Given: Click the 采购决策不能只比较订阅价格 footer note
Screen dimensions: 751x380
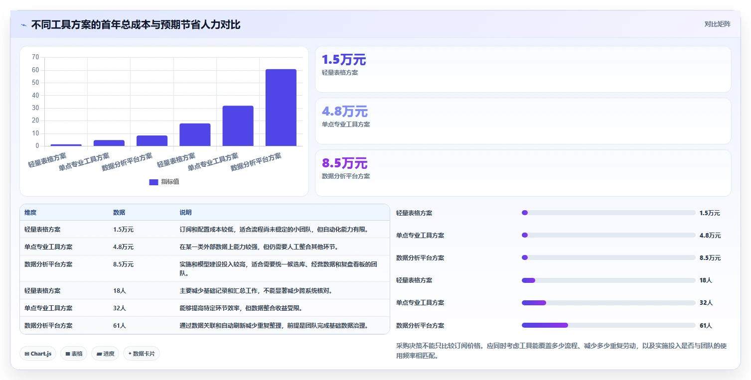Looking at the screenshot, I should (562, 351).
